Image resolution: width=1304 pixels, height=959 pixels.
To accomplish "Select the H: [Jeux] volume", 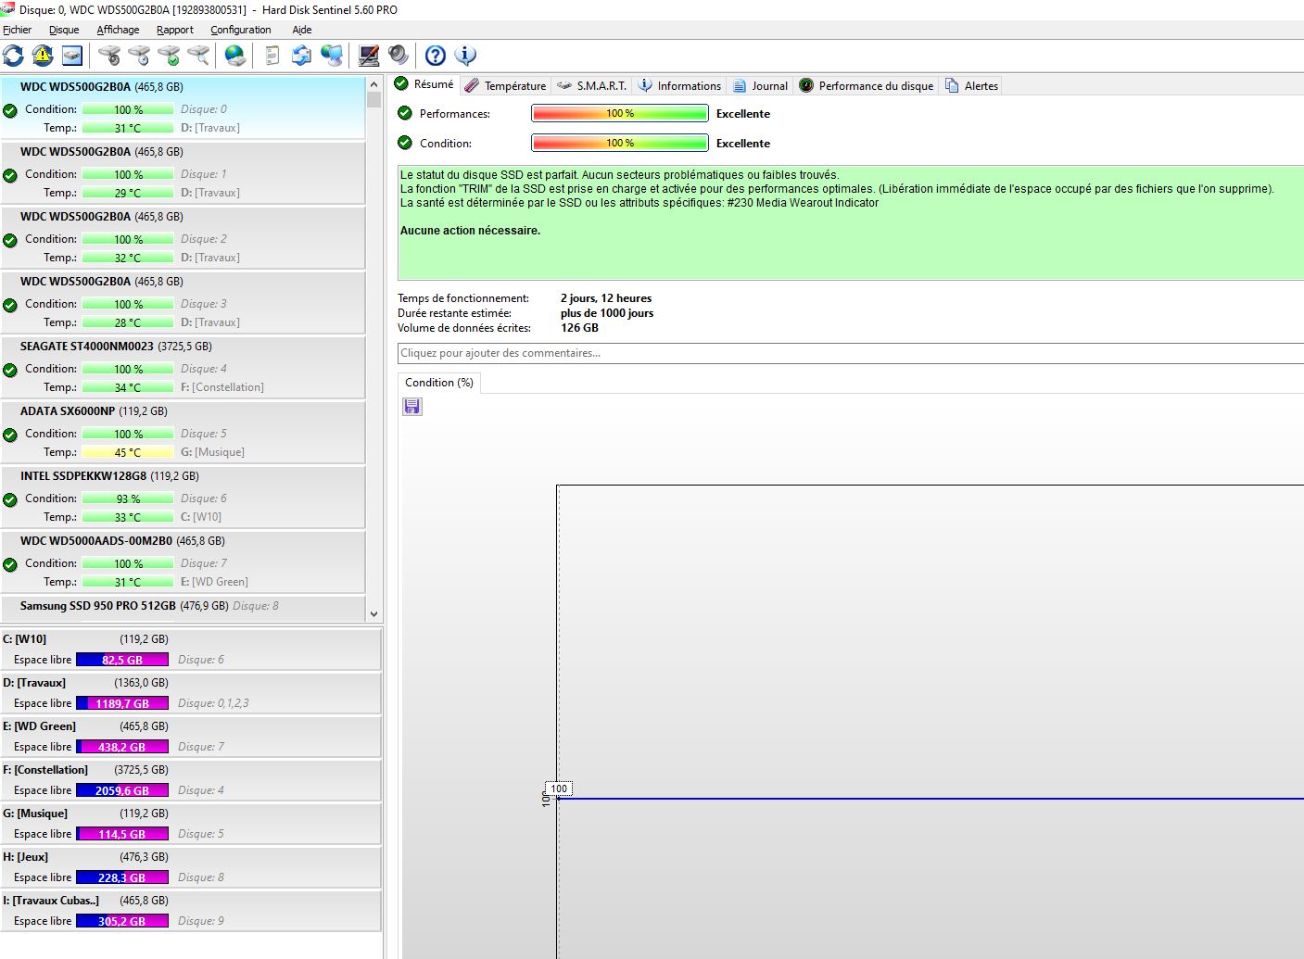I will coord(190,867).
